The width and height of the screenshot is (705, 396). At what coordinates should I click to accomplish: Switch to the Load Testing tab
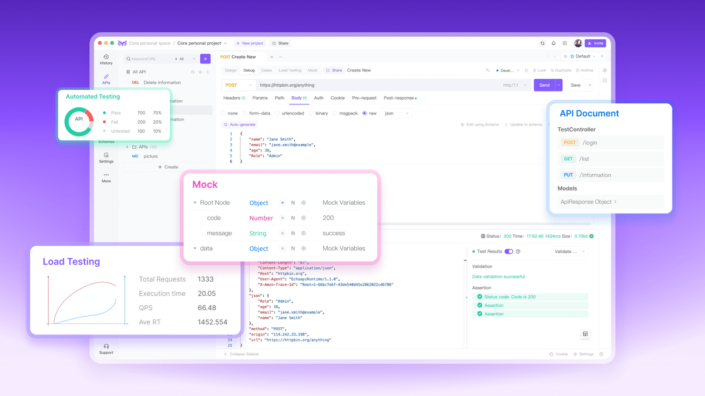[x=290, y=70]
